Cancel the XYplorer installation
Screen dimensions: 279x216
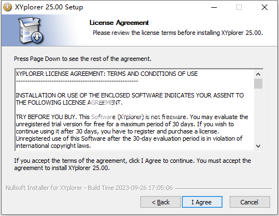250,202
